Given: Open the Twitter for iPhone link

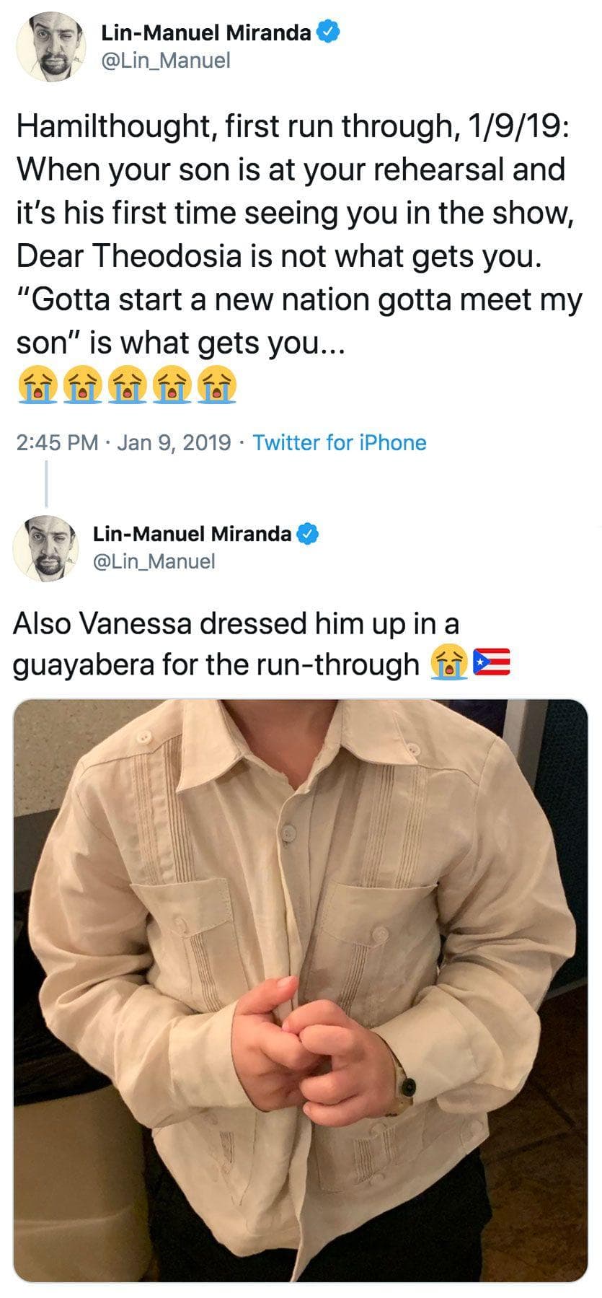Looking at the screenshot, I should coord(338,443).
